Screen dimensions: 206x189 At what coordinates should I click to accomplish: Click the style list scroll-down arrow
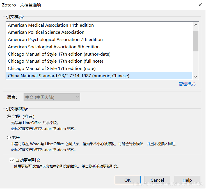[x=196, y=77]
